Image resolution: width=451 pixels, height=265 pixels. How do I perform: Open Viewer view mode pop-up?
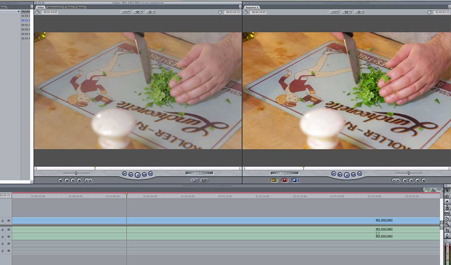150,12
